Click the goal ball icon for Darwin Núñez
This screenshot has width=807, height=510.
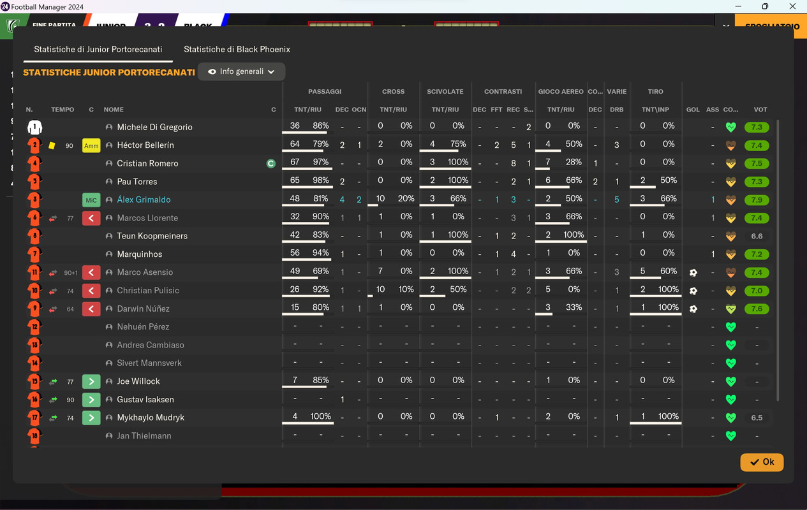[x=693, y=309]
